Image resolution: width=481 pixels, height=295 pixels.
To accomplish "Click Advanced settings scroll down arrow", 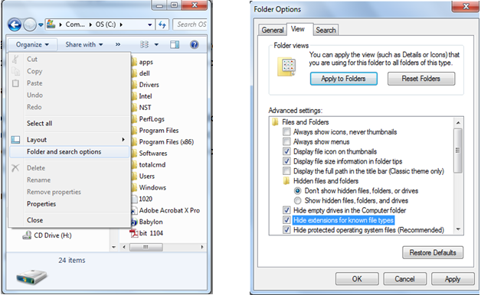I will pyautogui.click(x=458, y=229).
